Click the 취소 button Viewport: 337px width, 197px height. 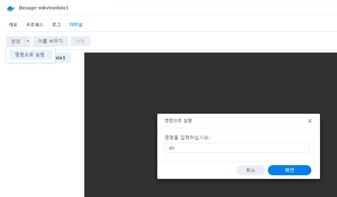tap(250, 170)
